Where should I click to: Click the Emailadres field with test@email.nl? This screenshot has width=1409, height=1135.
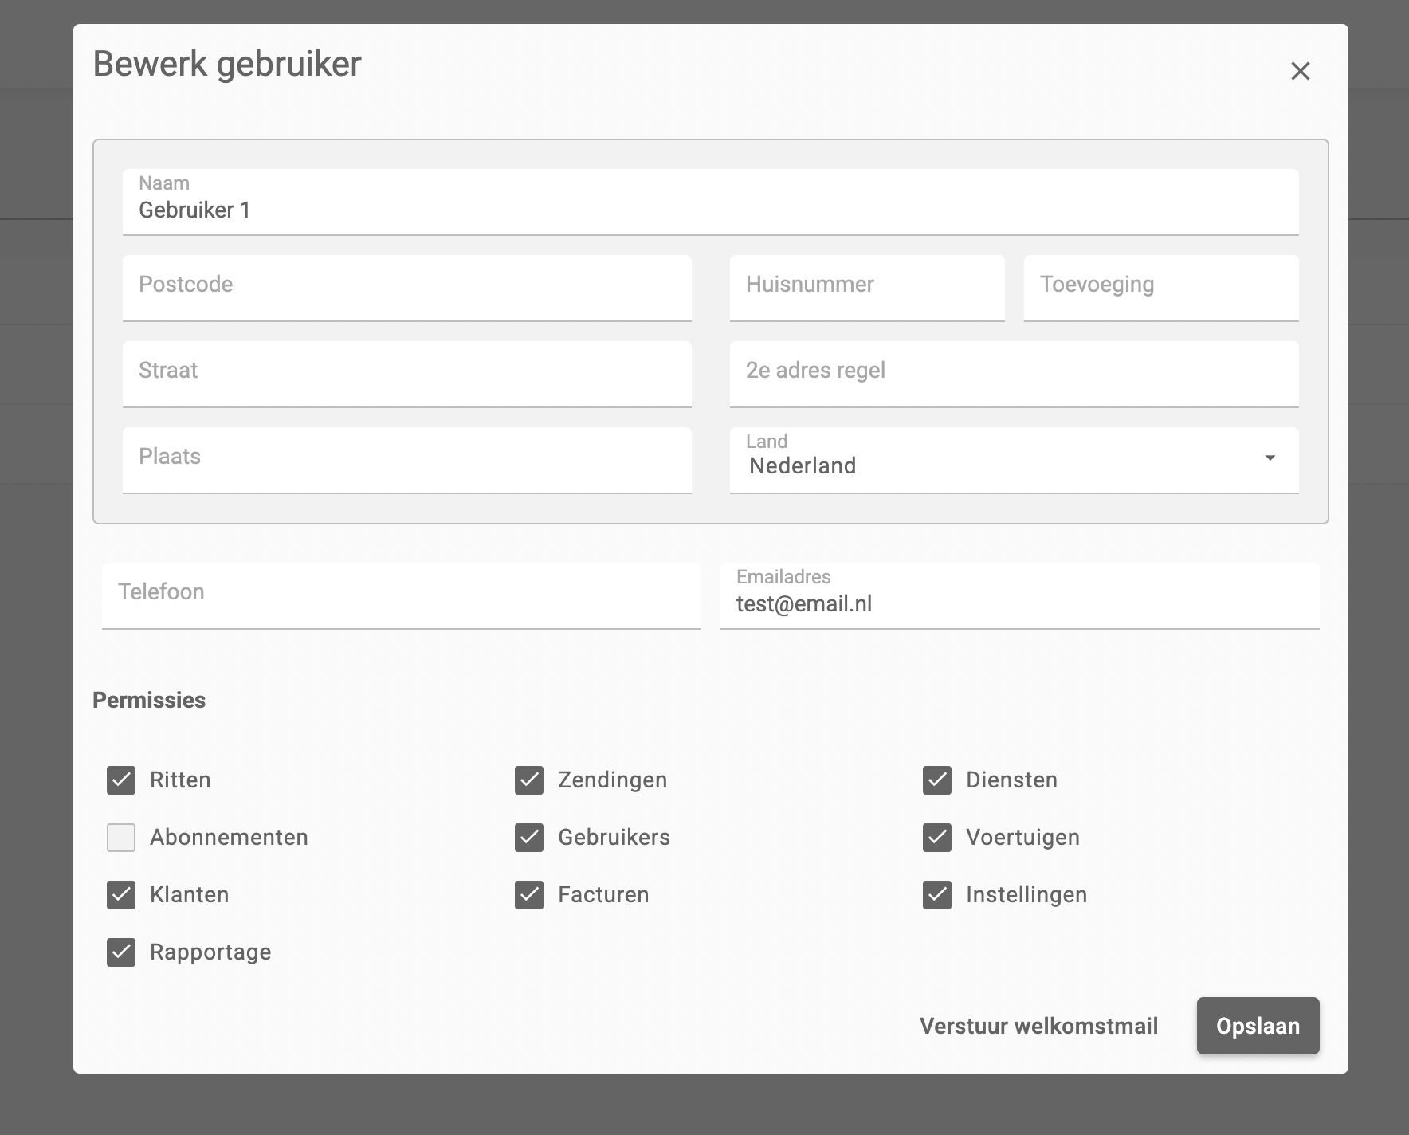pyautogui.click(x=1019, y=595)
